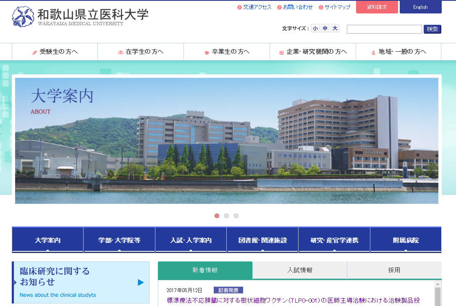Click the 検索 search button
The image size is (456, 306).
(x=432, y=29)
